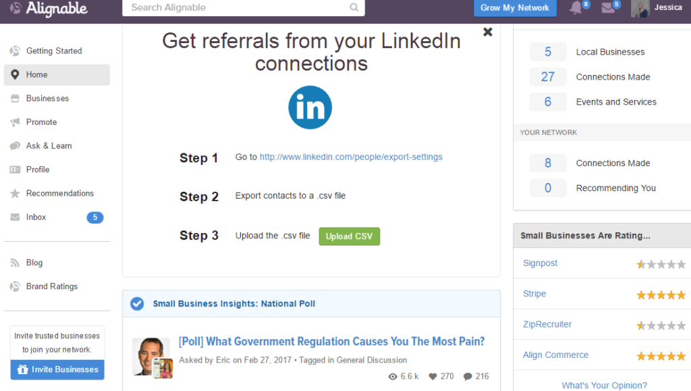Screen dimensions: 691x391
Task: Open the LinkedIn export-settings link
Action: [351, 157]
